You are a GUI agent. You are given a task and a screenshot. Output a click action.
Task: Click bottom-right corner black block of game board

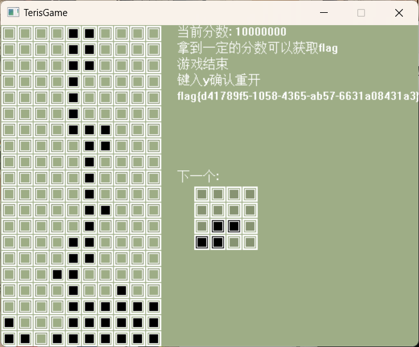pos(154,338)
